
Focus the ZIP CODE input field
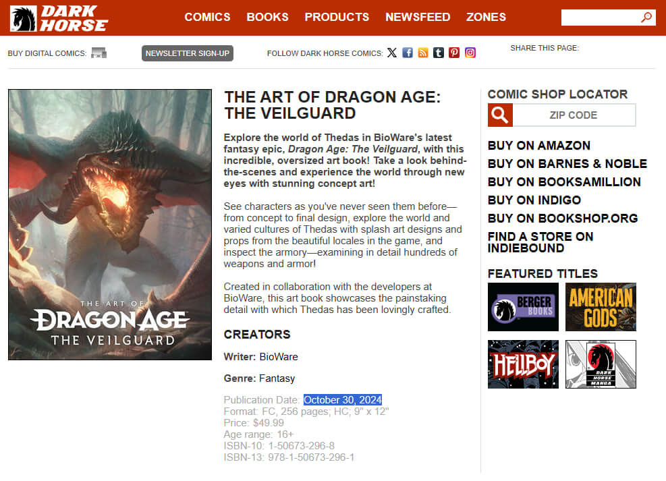pyautogui.click(x=574, y=115)
